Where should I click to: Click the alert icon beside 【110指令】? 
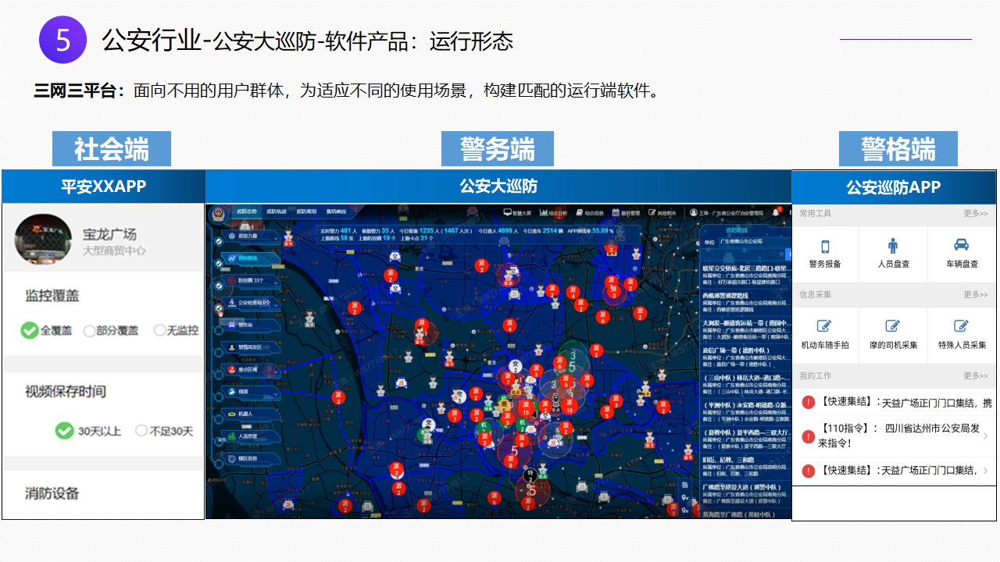[x=808, y=437]
